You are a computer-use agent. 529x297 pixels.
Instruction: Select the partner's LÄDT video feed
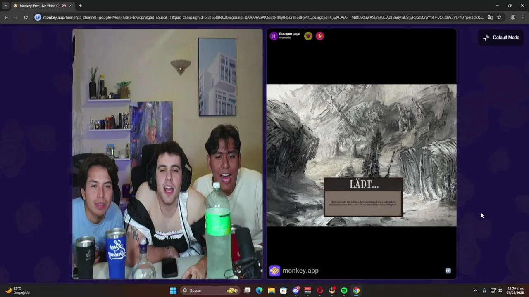pyautogui.click(x=361, y=156)
